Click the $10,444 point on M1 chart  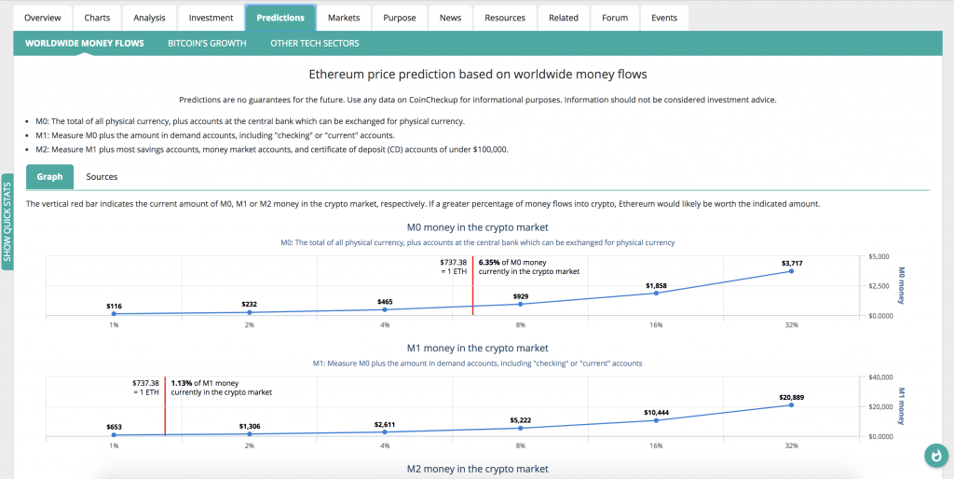point(656,420)
